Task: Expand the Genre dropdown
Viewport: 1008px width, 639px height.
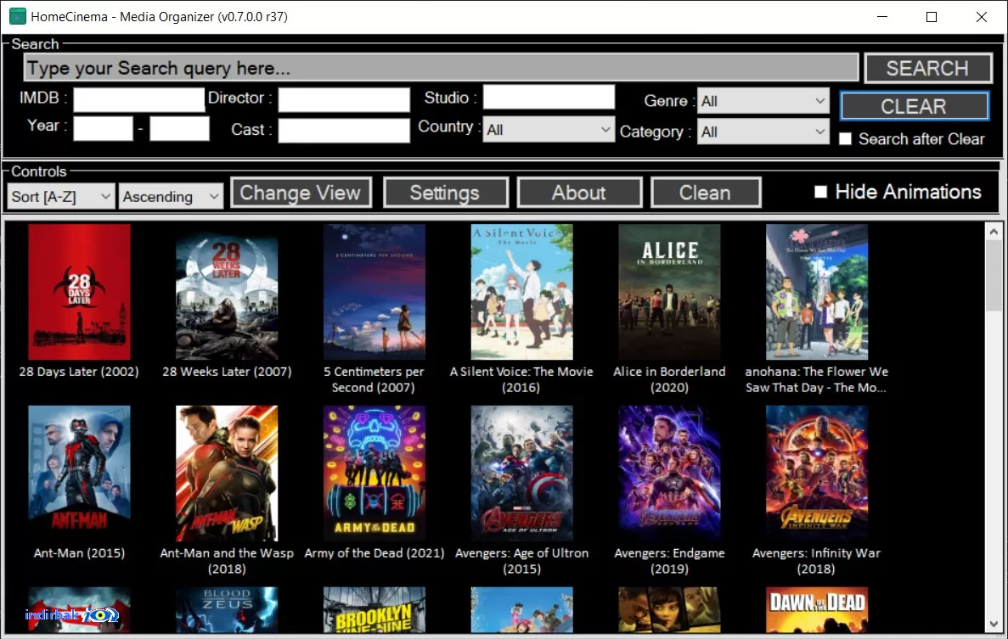Action: [763, 101]
